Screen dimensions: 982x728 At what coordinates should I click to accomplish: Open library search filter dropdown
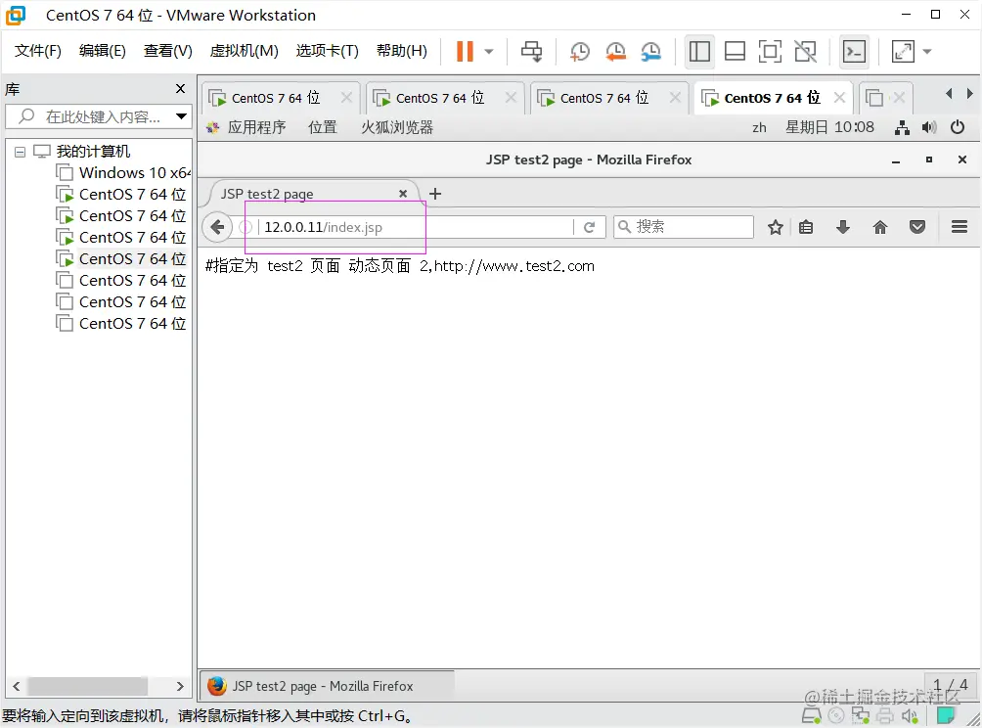[181, 116]
